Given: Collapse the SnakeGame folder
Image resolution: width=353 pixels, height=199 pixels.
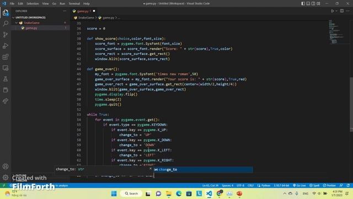Looking at the screenshot, I should [31, 23].
